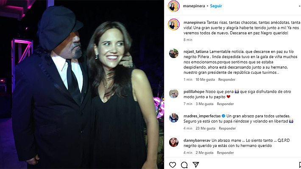The width and height of the screenshot is (301, 169).
Task: Share the post with the paper plane icon
Action: pos(195,165)
